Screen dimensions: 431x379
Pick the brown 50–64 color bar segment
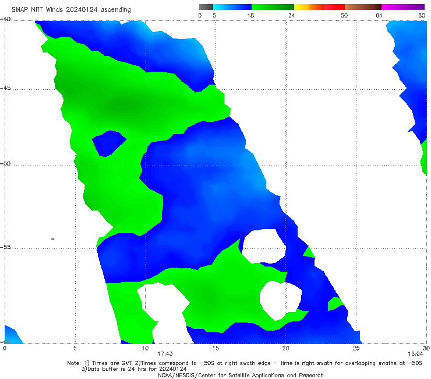click(363, 7)
